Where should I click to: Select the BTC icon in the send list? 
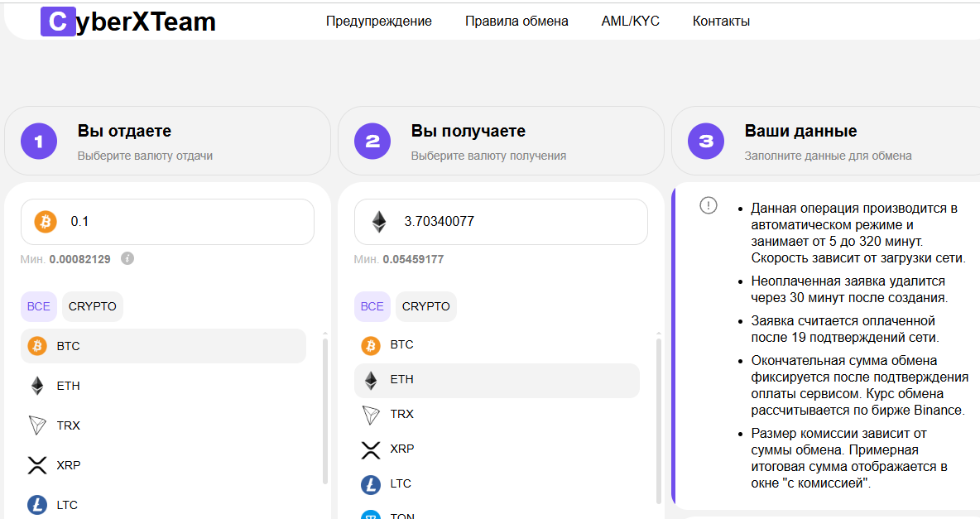click(x=37, y=346)
